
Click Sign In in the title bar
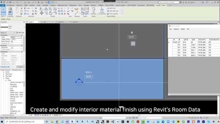click(192, 2)
